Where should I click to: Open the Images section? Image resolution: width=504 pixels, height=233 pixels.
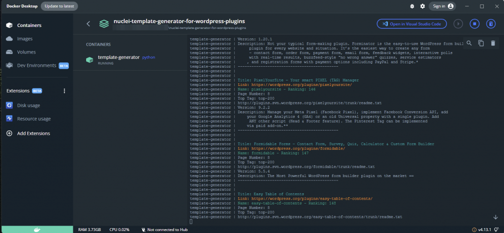(x=25, y=39)
